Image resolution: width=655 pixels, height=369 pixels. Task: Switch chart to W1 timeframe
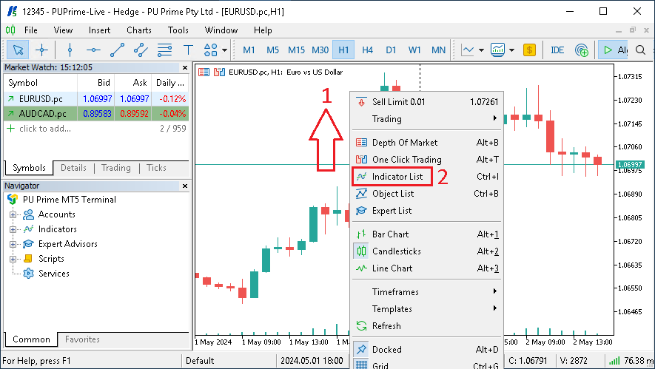pos(414,50)
